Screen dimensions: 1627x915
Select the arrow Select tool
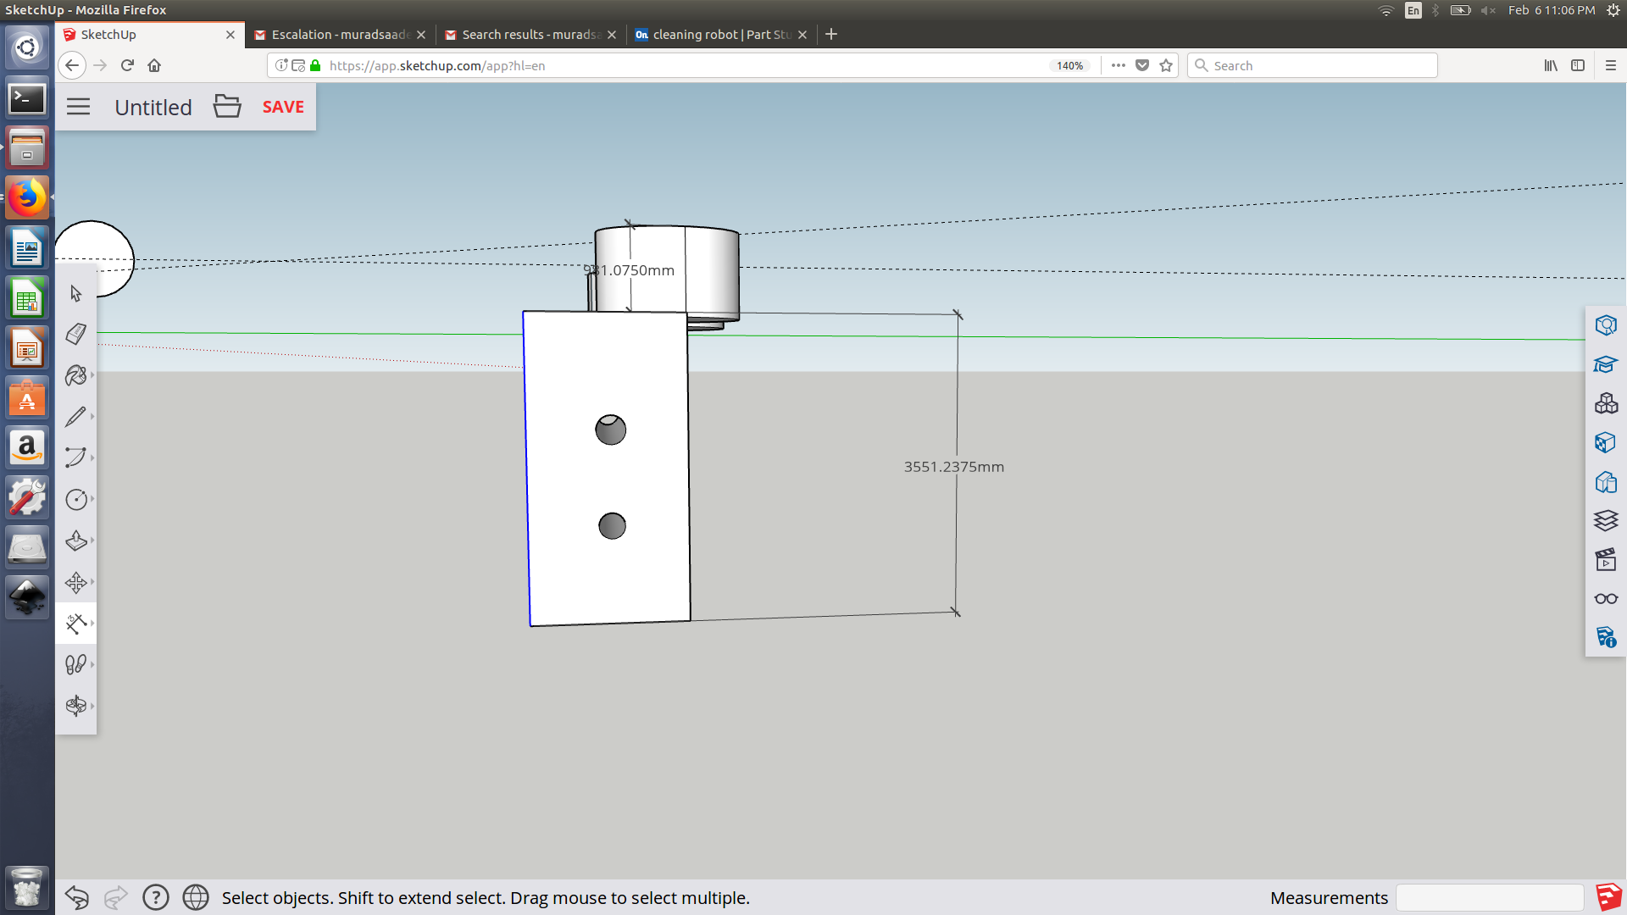[75, 293]
